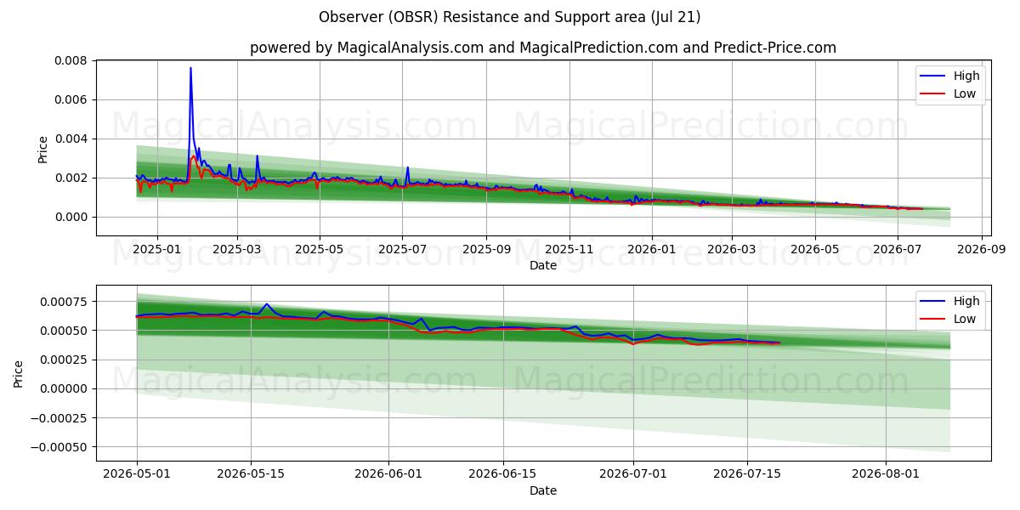This screenshot has width=1020, height=510.
Task: Click the 2025-09 date tick label
Action: pos(486,250)
